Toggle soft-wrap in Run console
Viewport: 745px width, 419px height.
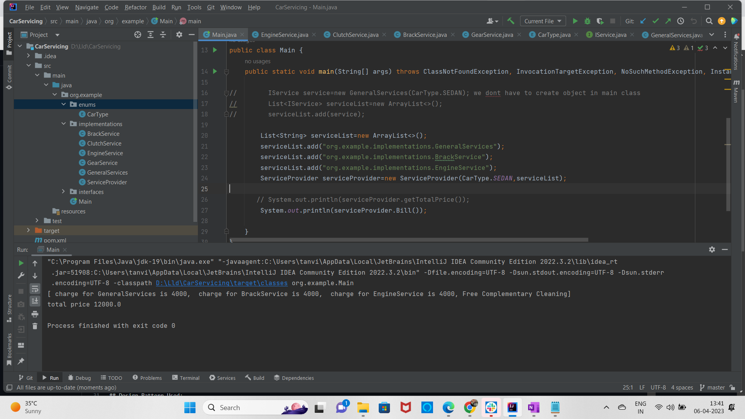point(35,289)
